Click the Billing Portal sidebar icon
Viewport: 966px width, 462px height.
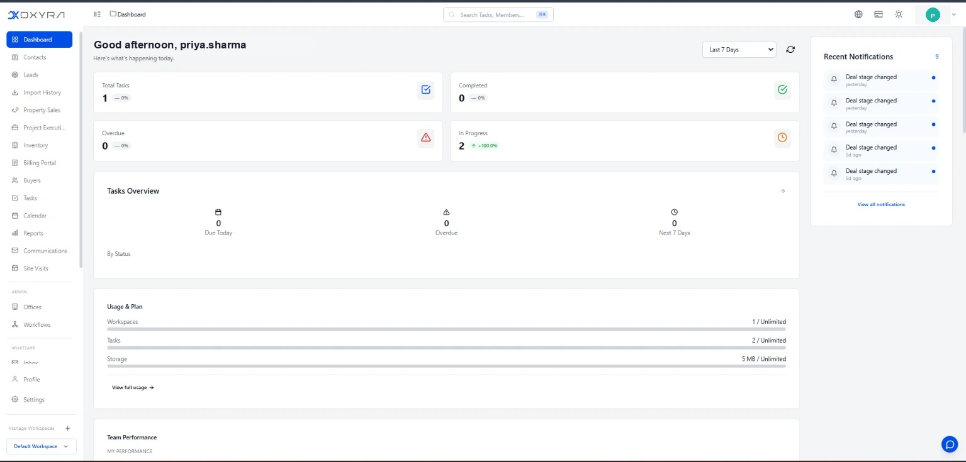point(16,163)
